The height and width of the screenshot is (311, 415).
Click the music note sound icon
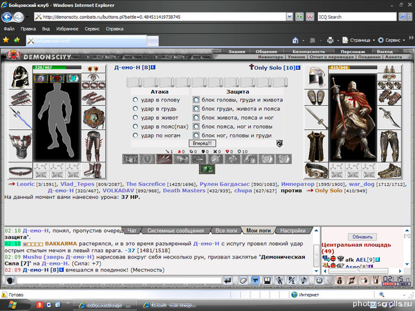[x=304, y=281]
